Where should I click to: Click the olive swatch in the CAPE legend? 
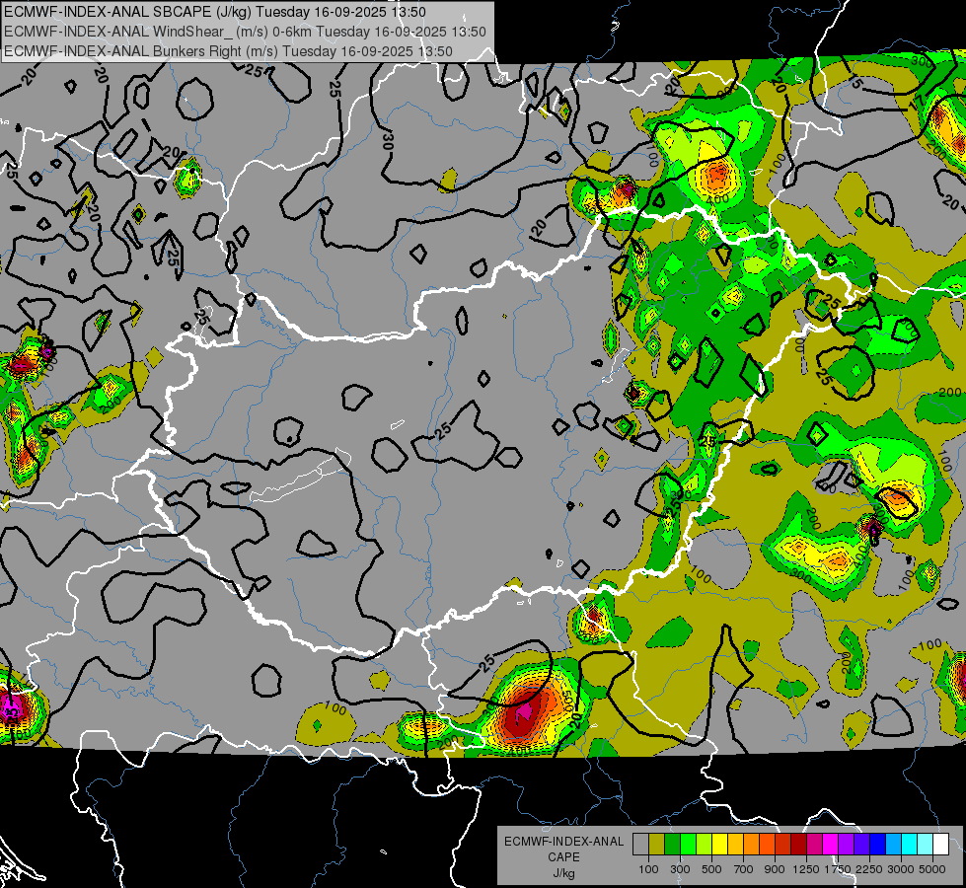click(x=657, y=844)
